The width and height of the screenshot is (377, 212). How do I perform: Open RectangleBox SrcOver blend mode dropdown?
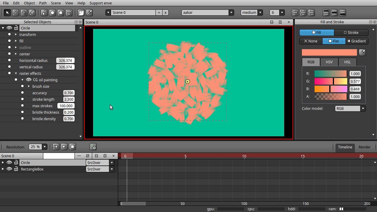(112, 169)
